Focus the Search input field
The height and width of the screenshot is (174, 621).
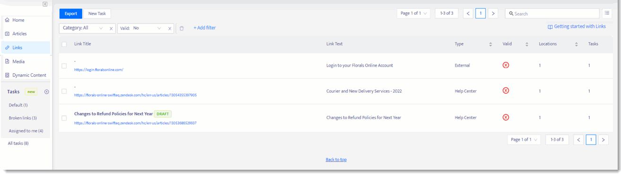(x=552, y=14)
